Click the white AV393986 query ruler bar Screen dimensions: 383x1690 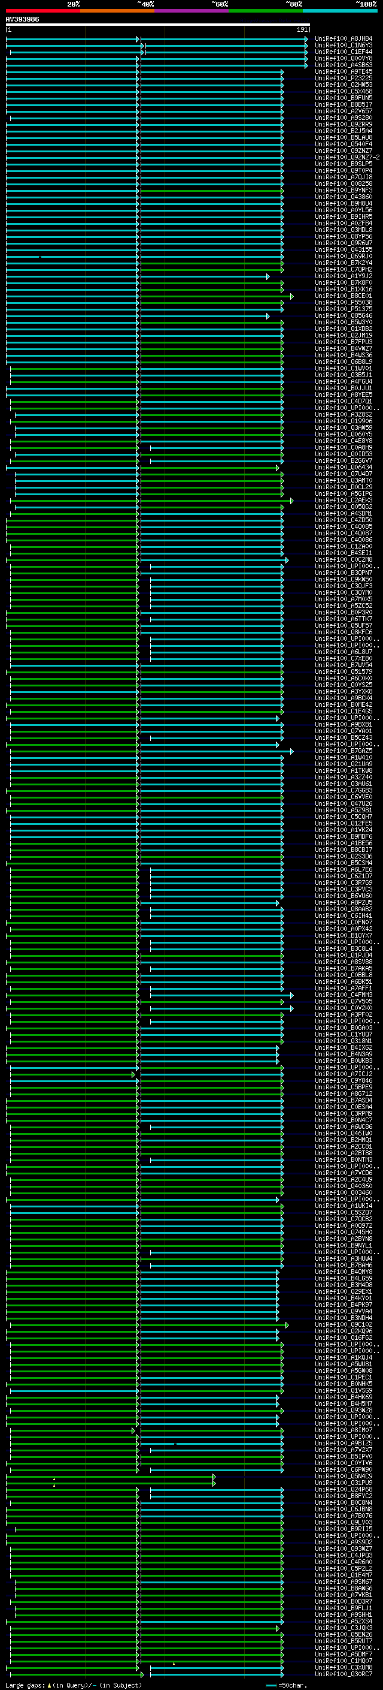(158, 25)
